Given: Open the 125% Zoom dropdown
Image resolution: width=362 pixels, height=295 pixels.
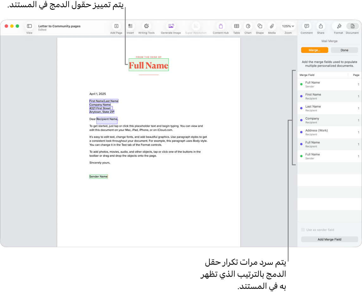Looking at the screenshot, I should tap(288, 26).
